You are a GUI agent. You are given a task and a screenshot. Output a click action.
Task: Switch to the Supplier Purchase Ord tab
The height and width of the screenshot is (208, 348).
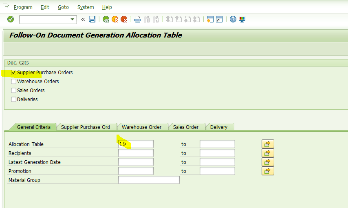coord(86,127)
